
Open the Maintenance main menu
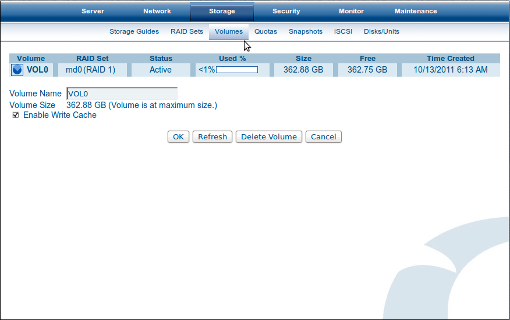[x=416, y=11]
